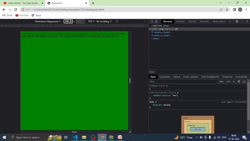Image resolution: width=250 pixels, height=141 pixels.
Task: Click the element.style rule block
Action: [198, 87]
